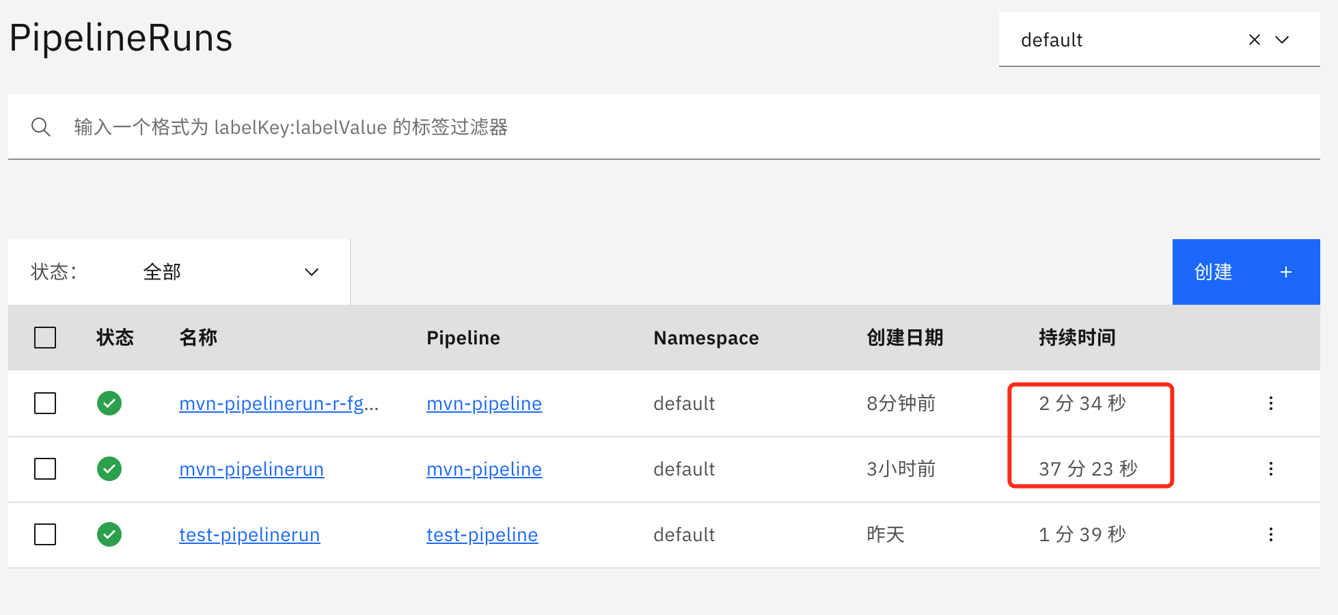Expand the namespace dropdown chevron
This screenshot has height=615, width=1338.
[x=1282, y=40]
